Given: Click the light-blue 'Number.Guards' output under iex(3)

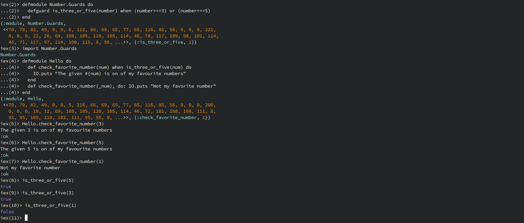Looking at the screenshot, I should coord(18,55).
